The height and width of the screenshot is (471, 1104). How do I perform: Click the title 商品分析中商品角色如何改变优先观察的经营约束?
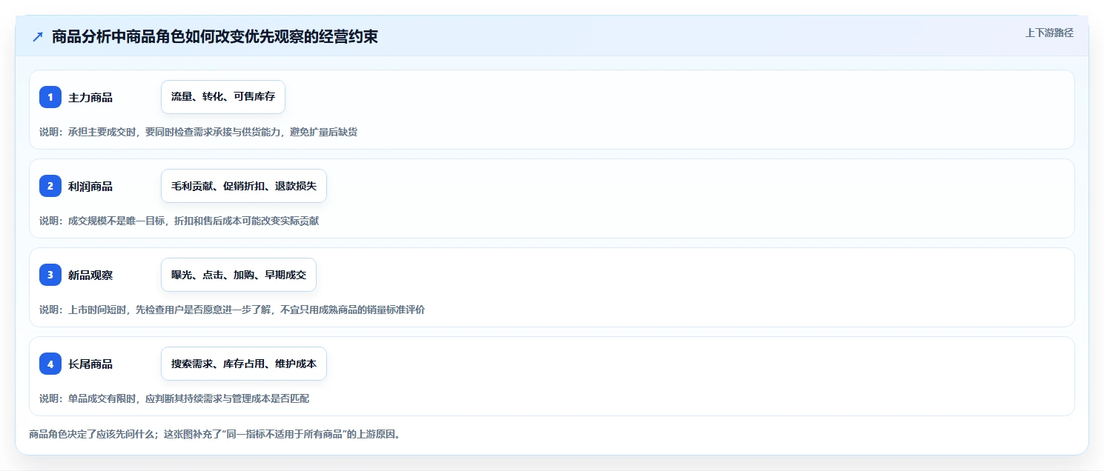click(x=215, y=37)
